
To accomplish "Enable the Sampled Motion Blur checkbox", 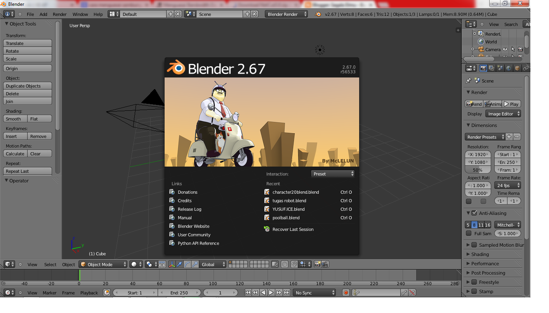I will click(x=474, y=245).
